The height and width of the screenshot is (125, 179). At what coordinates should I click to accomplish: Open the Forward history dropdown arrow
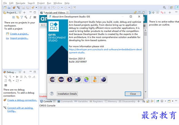click(x=69, y=7)
